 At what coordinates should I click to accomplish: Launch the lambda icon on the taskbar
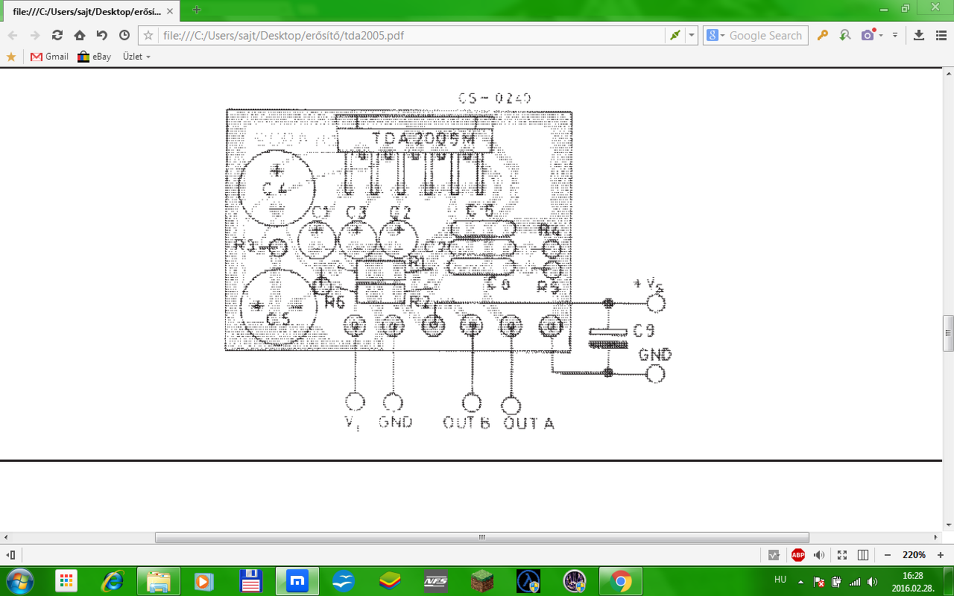[528, 581]
